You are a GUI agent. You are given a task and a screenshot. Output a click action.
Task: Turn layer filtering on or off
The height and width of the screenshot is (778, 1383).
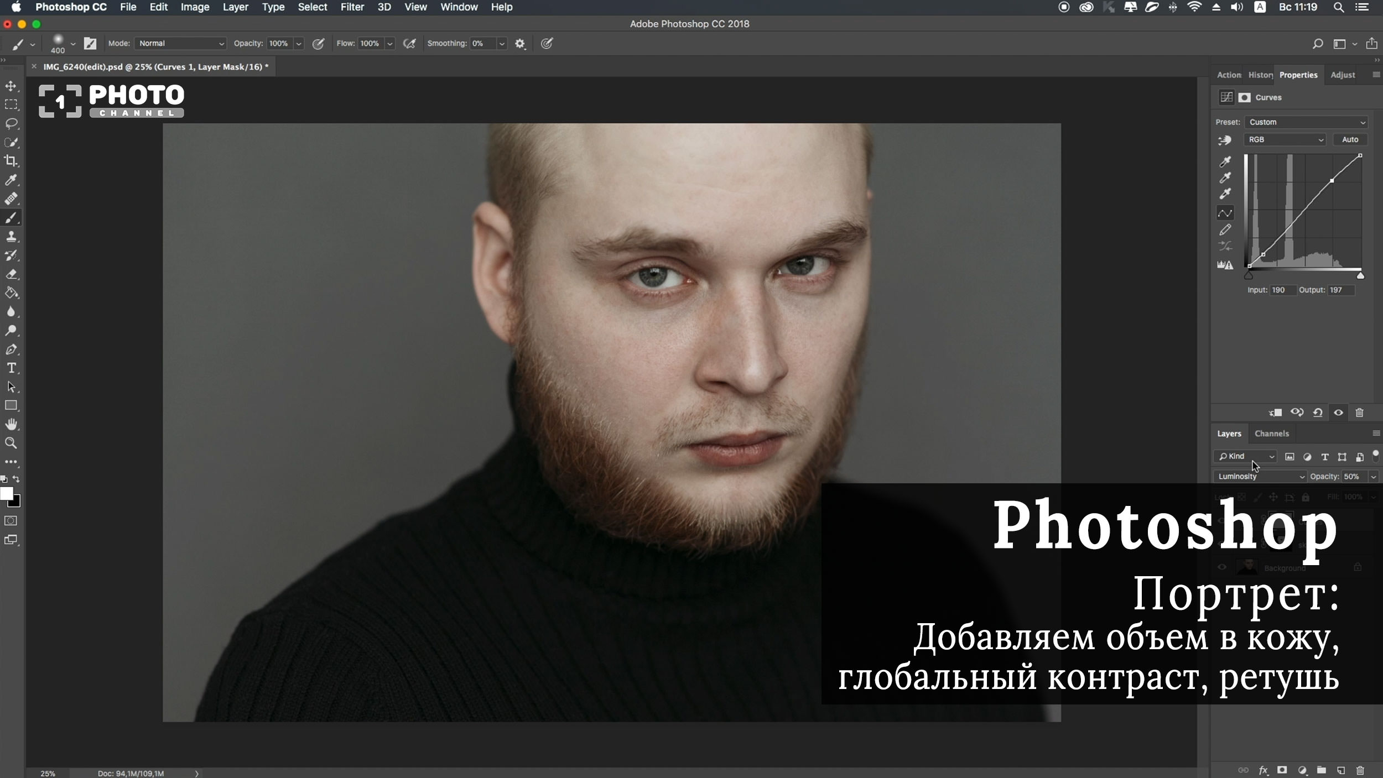point(1375,455)
